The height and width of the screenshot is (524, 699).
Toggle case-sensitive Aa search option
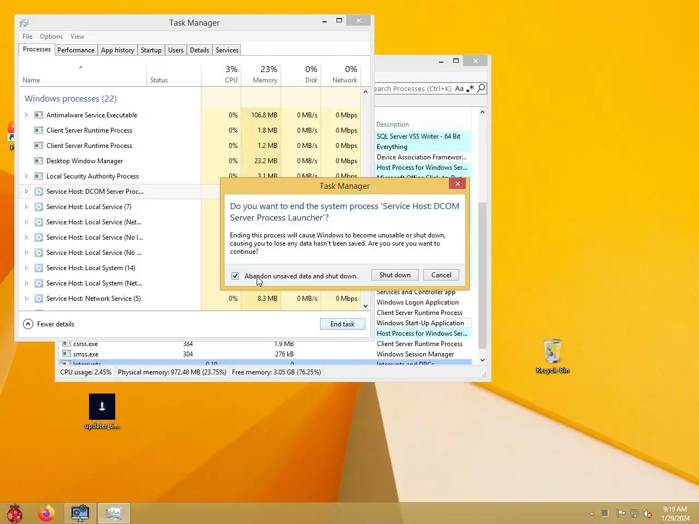tap(459, 88)
